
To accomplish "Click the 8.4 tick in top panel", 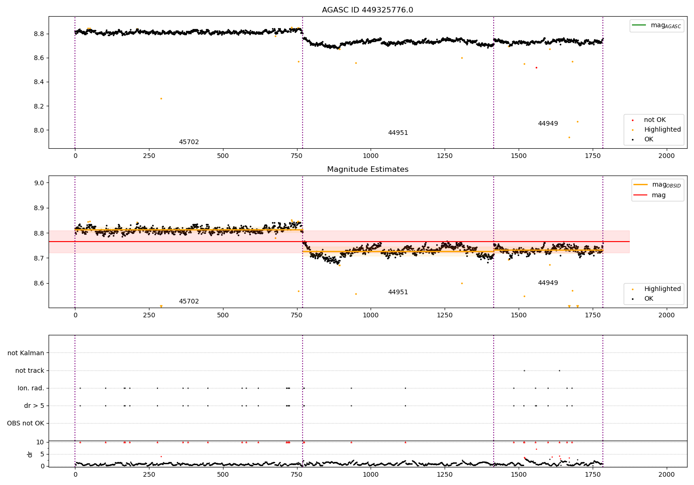I will [x=38, y=82].
